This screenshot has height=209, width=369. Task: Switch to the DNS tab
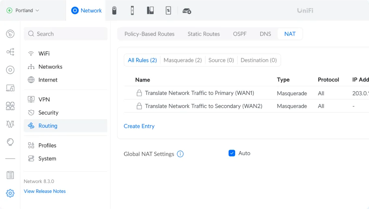point(265,34)
